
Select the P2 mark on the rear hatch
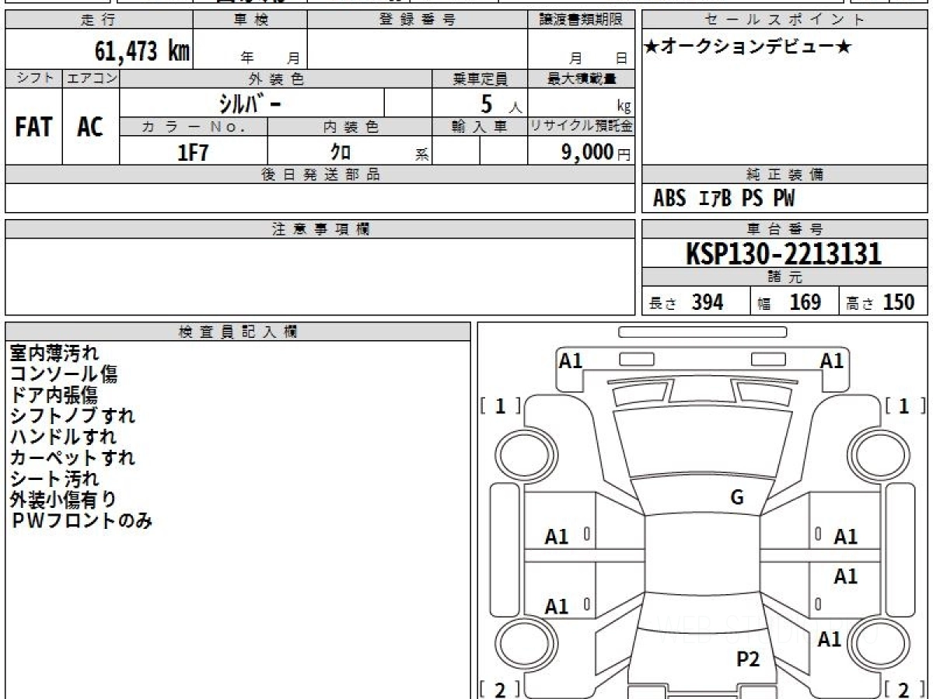748,659
